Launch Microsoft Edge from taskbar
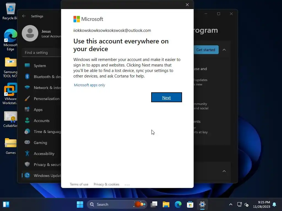Screen dimensions: 282x211 (178, 204)
